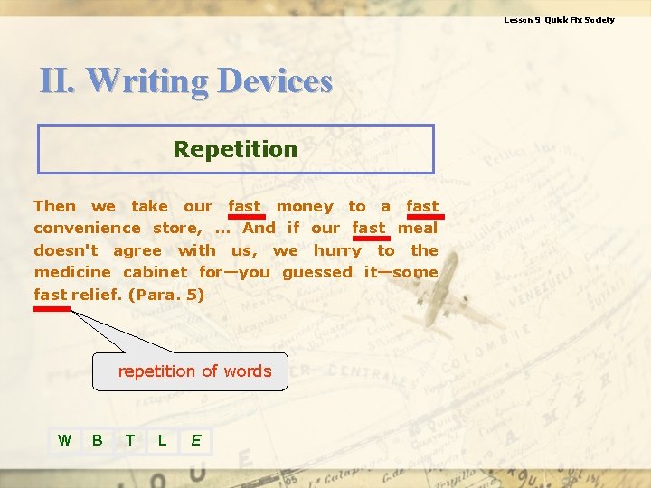Click the 'repetition of words' callout
The width and height of the screenshot is (651, 488).
click(190, 371)
